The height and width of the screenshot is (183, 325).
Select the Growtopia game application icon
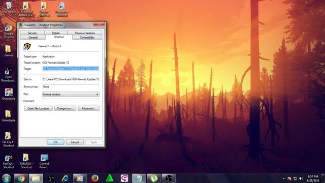pyautogui.click(x=9, y=94)
